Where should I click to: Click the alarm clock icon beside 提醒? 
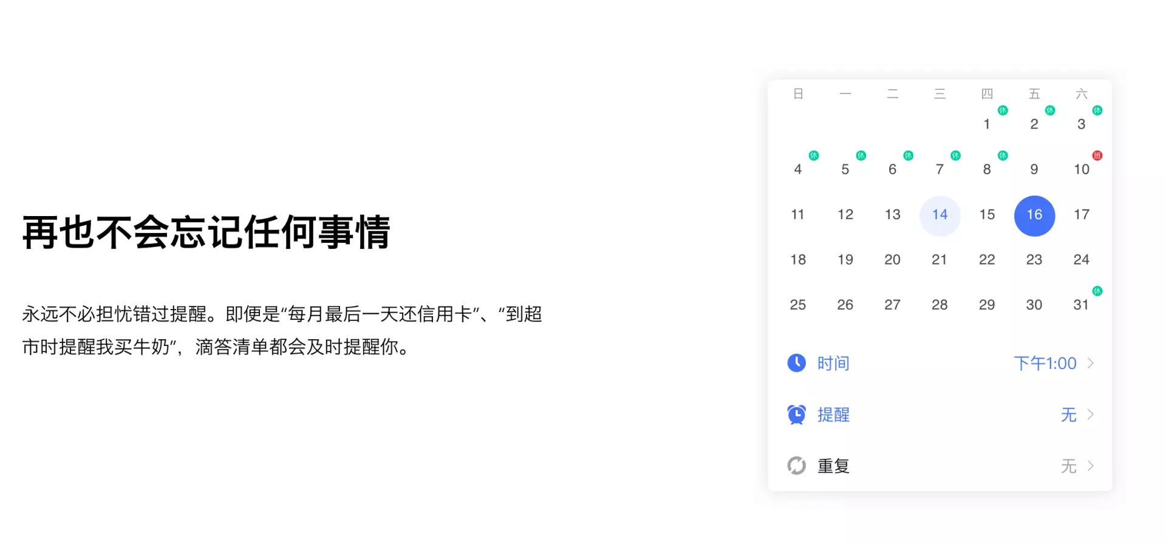pos(796,415)
